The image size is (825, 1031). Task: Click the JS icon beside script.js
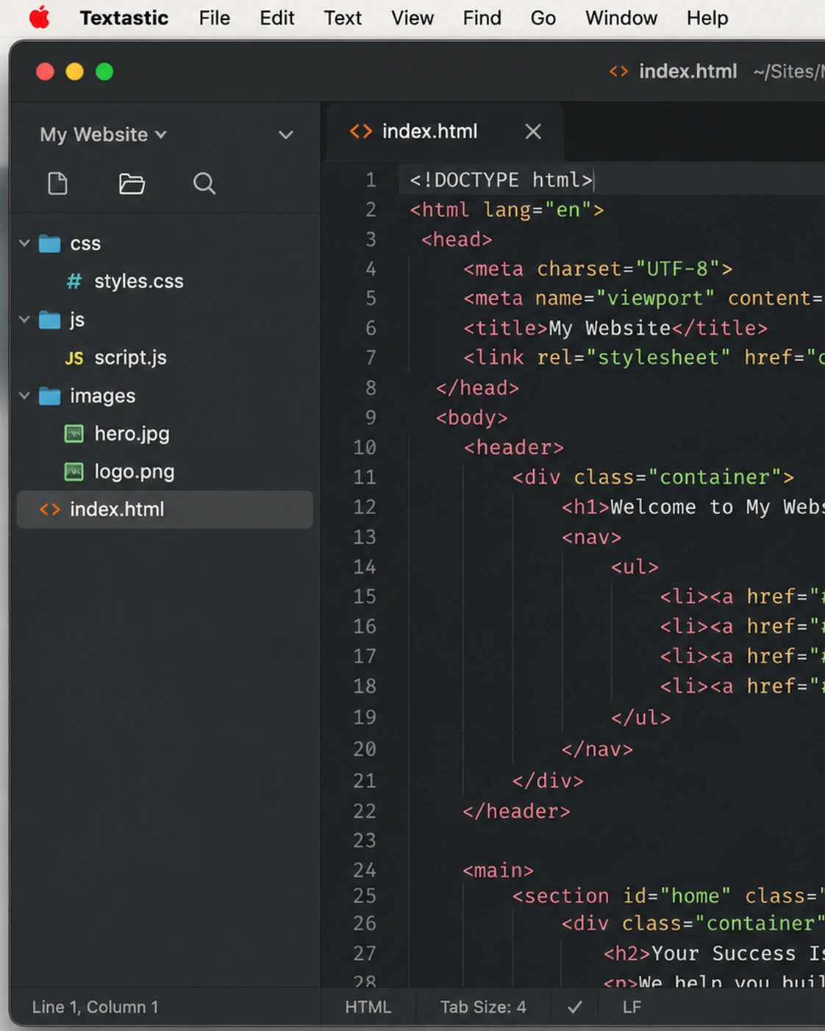(74, 358)
